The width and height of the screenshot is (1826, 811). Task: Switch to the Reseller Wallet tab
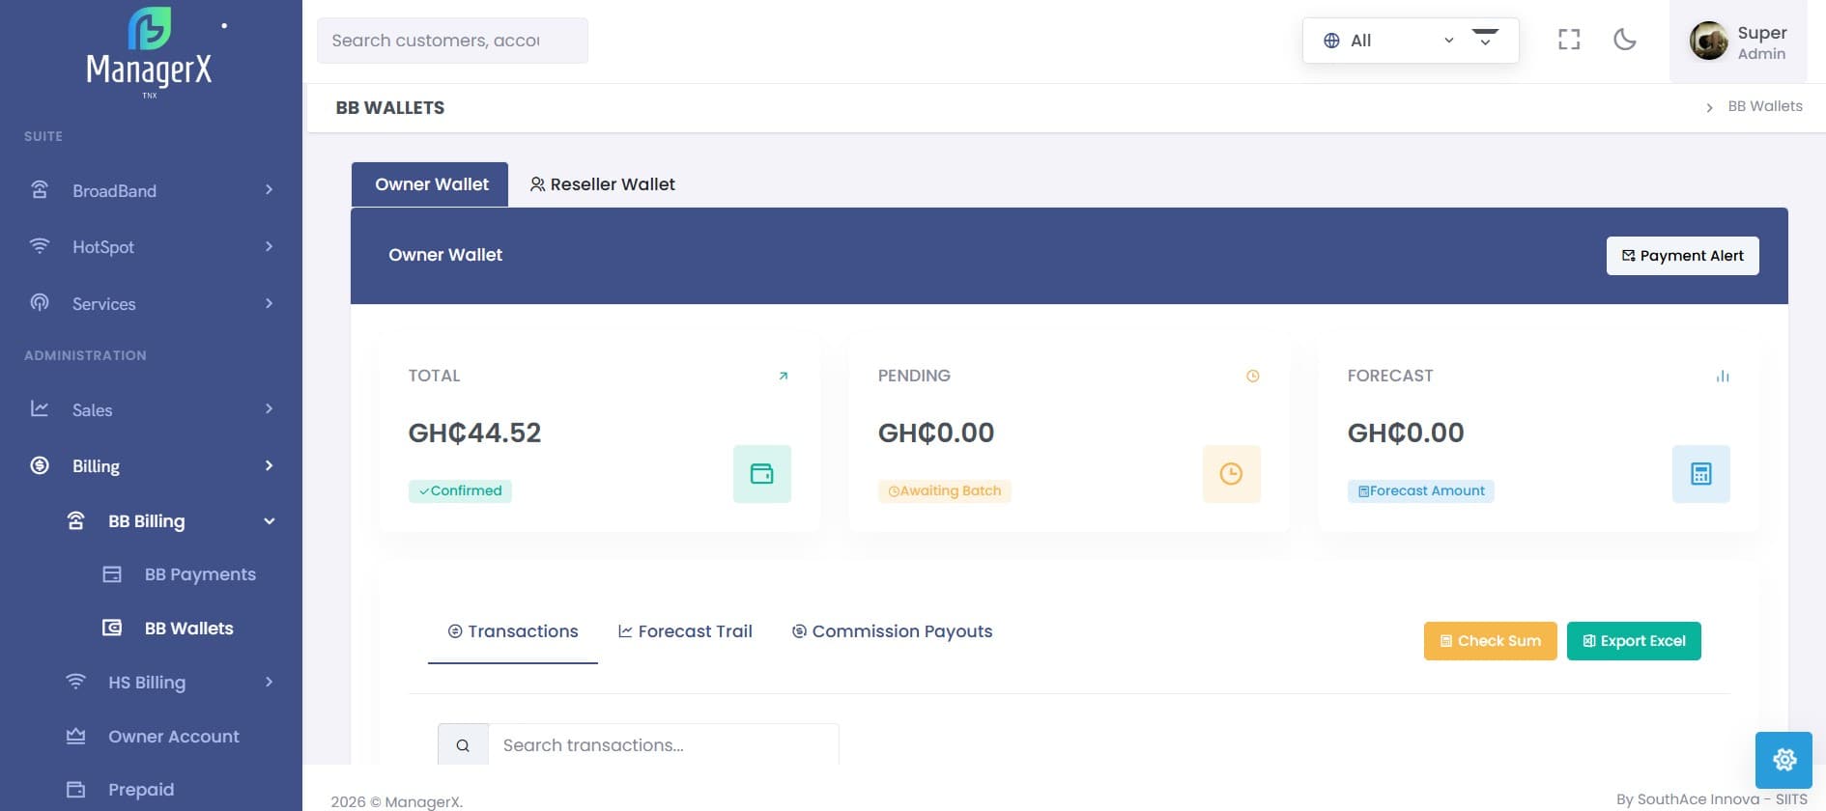602,184
